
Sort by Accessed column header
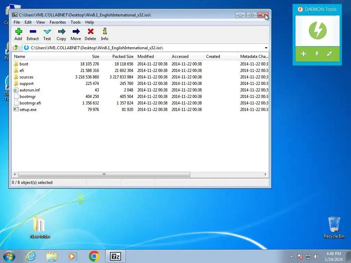(x=187, y=57)
